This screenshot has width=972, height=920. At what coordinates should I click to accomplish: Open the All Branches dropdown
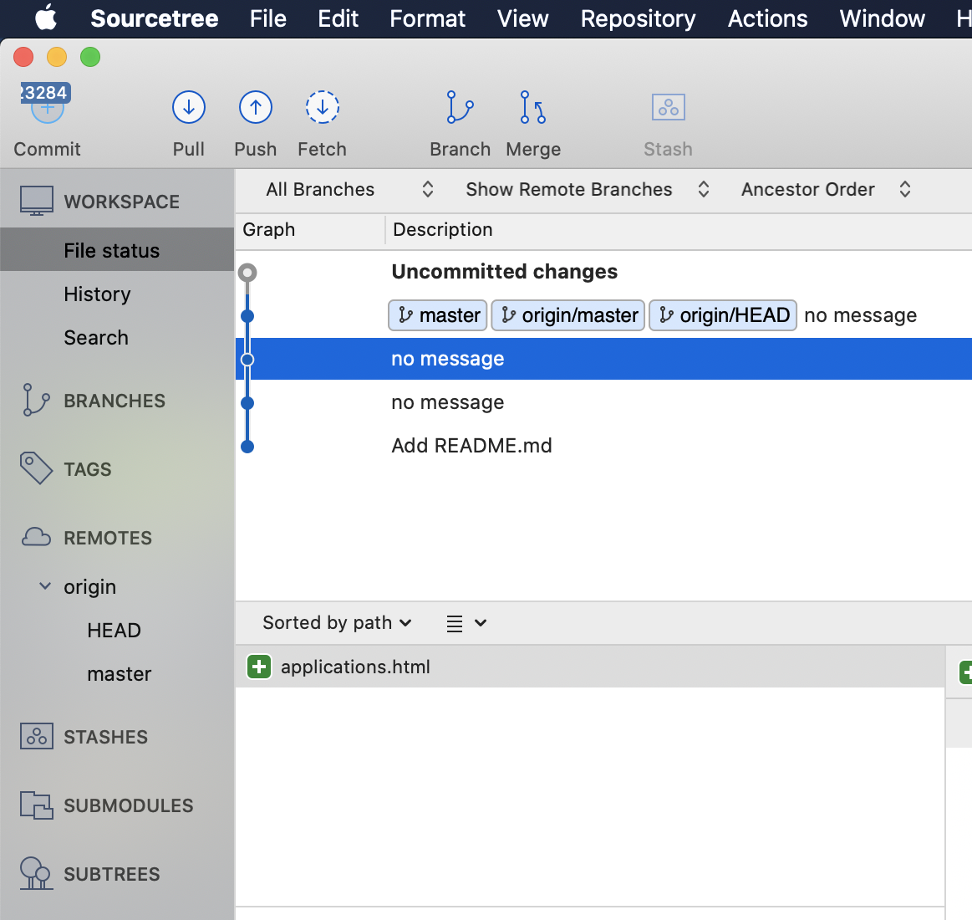pyautogui.click(x=349, y=189)
